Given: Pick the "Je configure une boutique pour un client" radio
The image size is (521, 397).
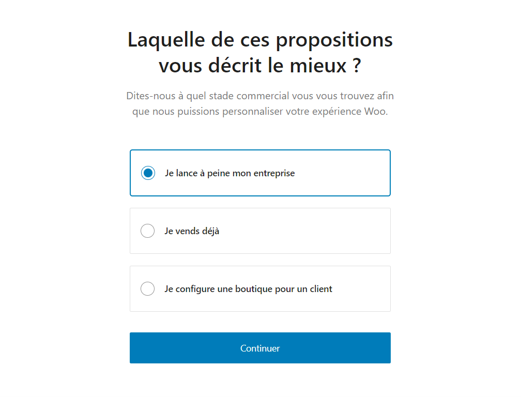Looking at the screenshot, I should (x=148, y=289).
